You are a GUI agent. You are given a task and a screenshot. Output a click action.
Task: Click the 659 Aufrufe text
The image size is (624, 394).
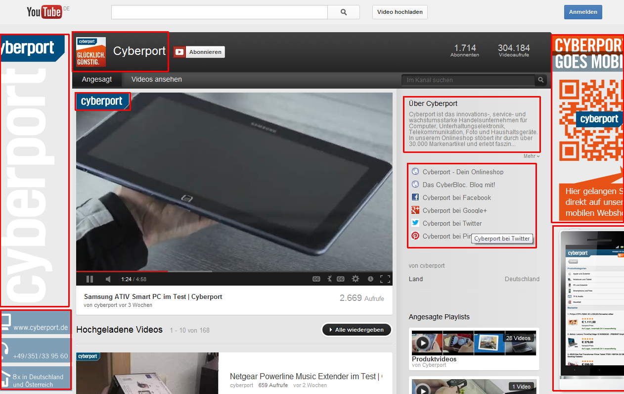pyautogui.click(x=272, y=385)
